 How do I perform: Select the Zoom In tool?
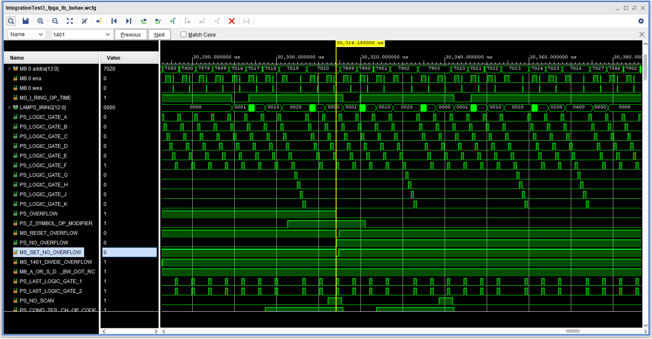pyautogui.click(x=40, y=21)
